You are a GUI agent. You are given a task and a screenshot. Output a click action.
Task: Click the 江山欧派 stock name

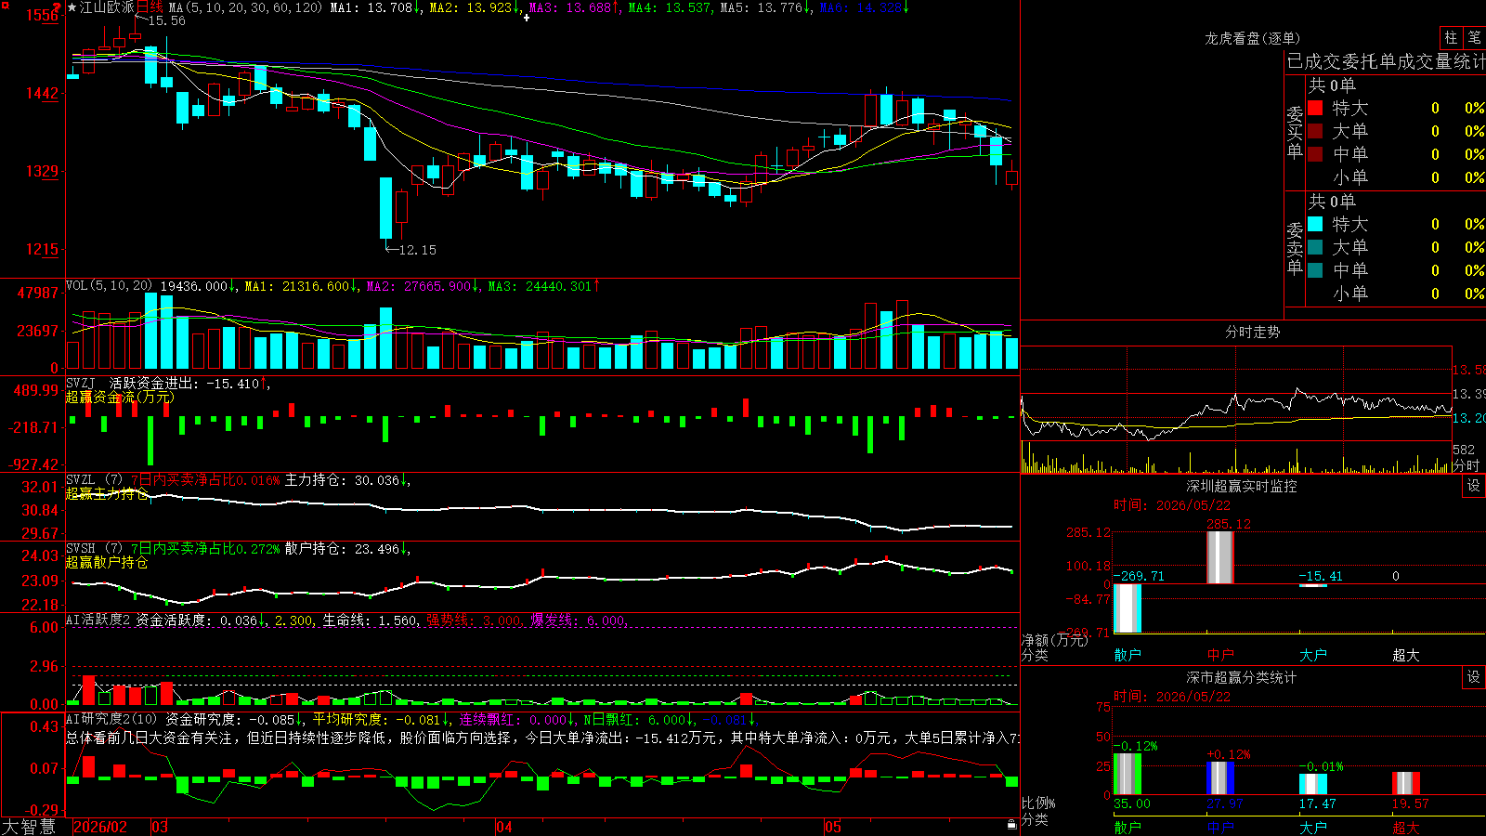(107, 7)
